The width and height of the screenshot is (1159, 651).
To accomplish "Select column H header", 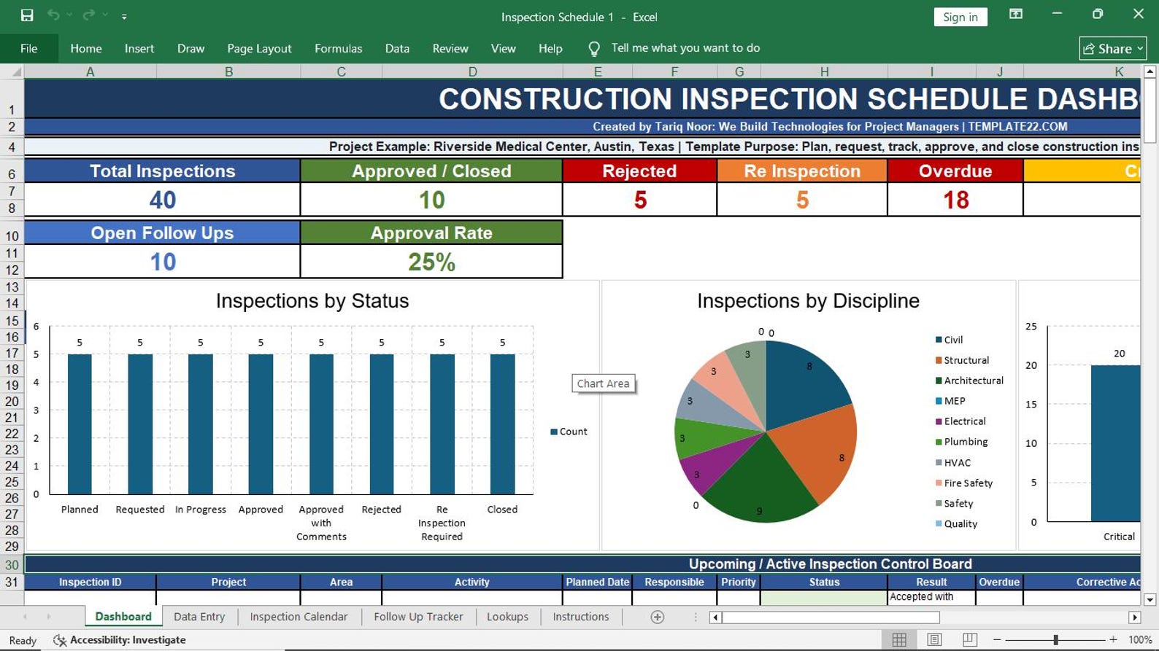I will [824, 71].
